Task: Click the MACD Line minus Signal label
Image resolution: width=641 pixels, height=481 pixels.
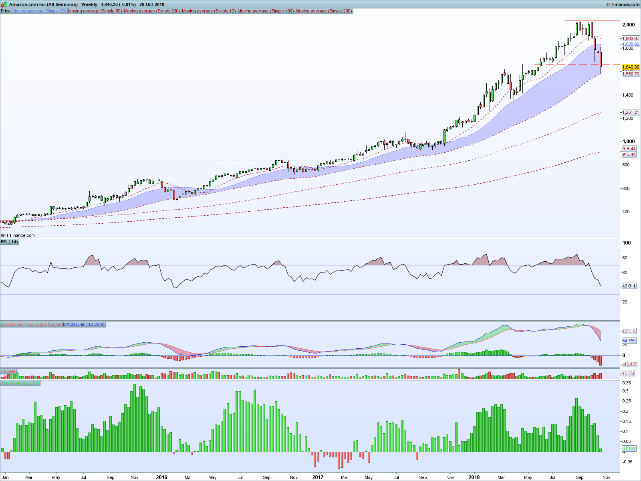Action: [24, 324]
